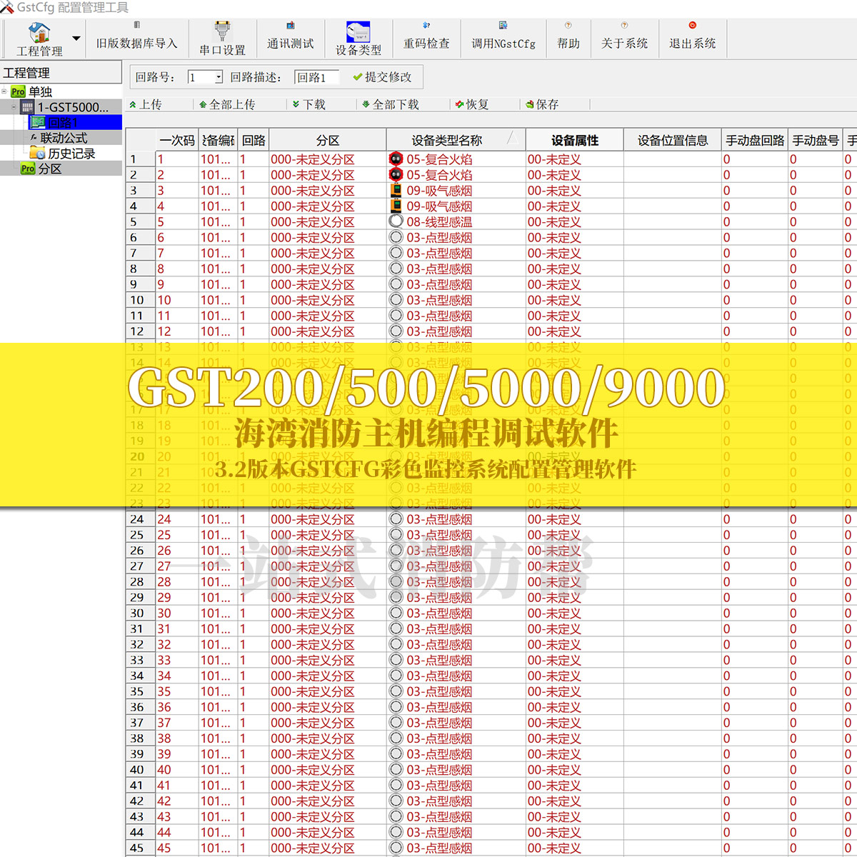The height and width of the screenshot is (857, 857).
Task: Select 000-未定义分区 cell in row 44
Action: [328, 832]
